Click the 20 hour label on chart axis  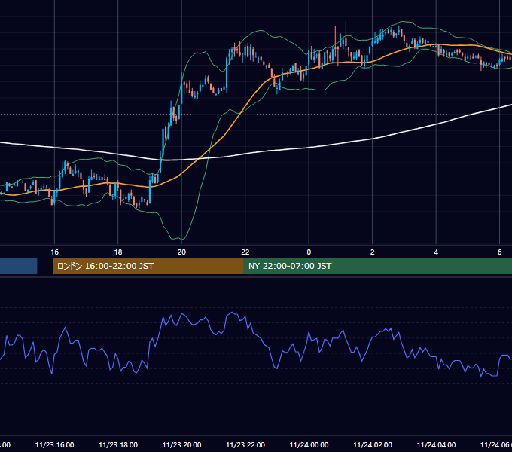pos(181,252)
